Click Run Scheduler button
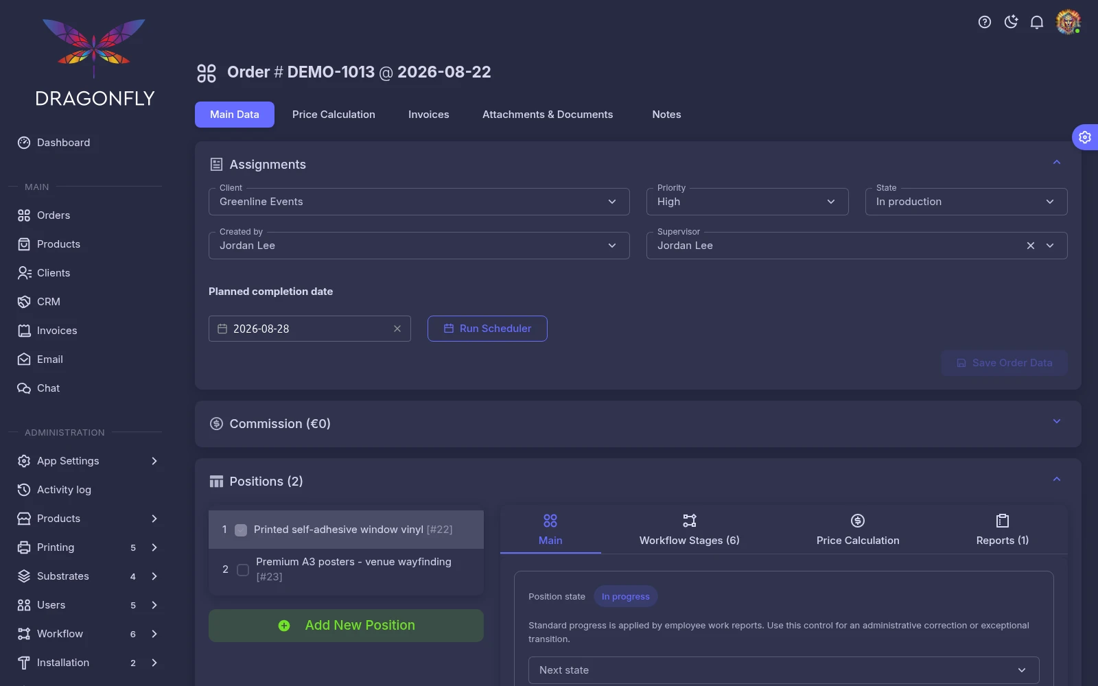Viewport: 1098px width, 686px height. [x=487, y=329]
